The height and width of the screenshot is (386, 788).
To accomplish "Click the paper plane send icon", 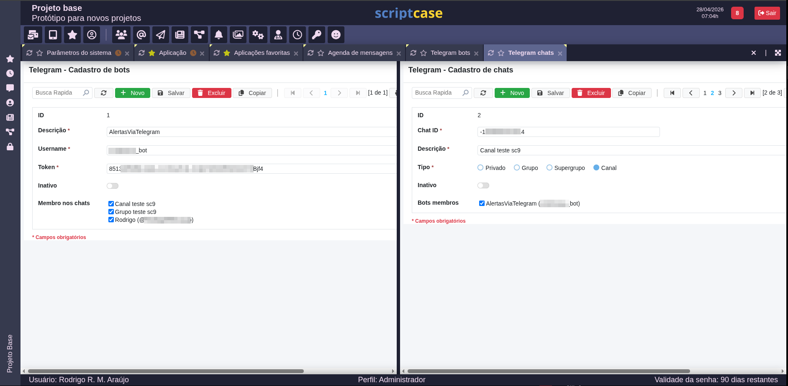I will 161,35.
